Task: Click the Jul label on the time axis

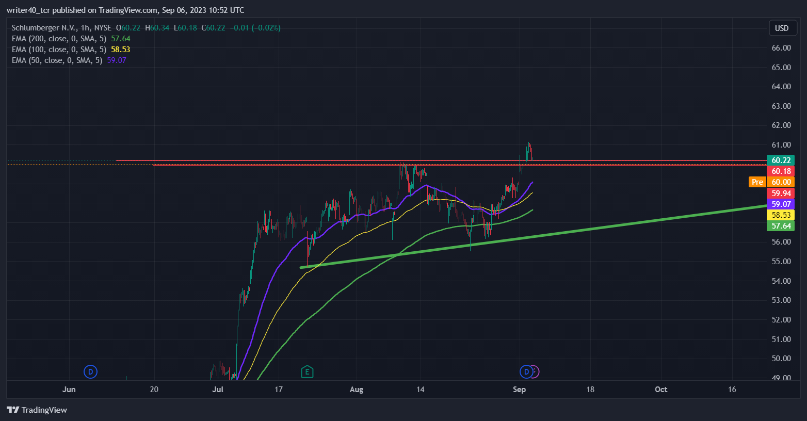Action: click(218, 390)
